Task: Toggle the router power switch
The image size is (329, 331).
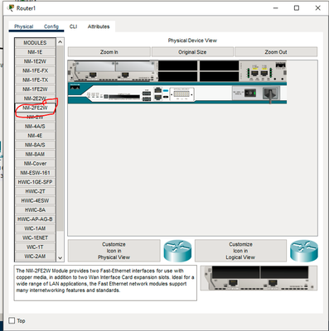Action: (x=250, y=93)
